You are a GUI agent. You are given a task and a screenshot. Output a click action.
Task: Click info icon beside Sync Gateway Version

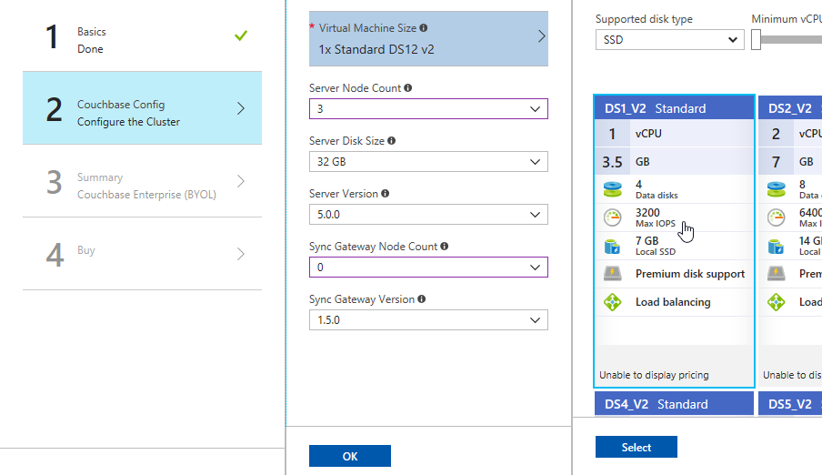pos(422,299)
